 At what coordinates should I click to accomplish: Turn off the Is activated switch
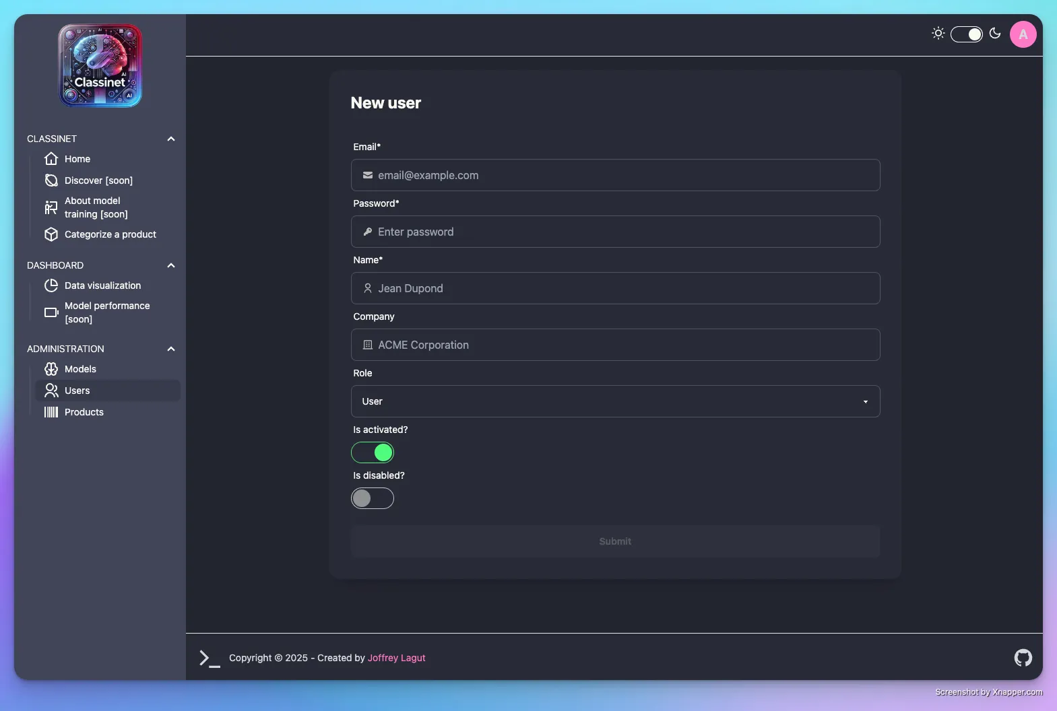[x=373, y=452]
